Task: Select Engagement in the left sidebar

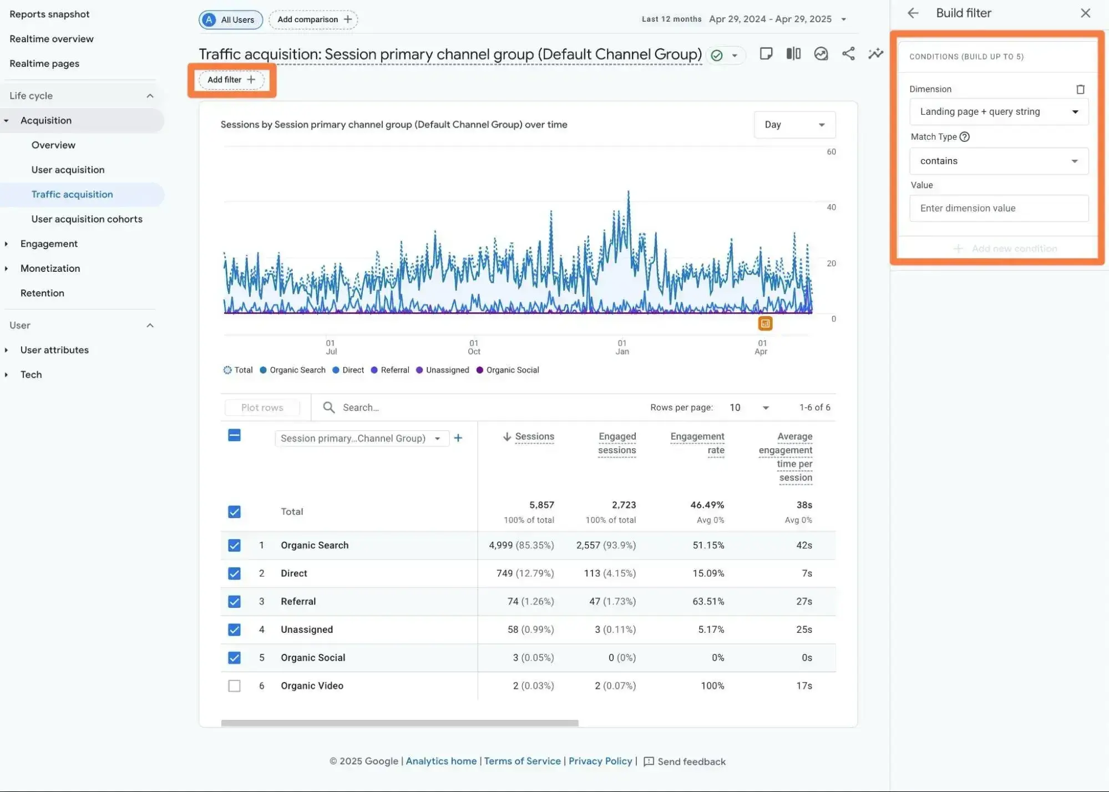Action: coord(49,243)
